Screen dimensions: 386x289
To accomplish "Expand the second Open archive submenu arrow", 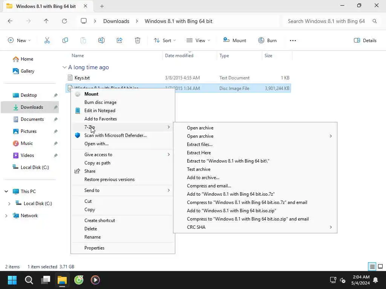I will (331, 136).
